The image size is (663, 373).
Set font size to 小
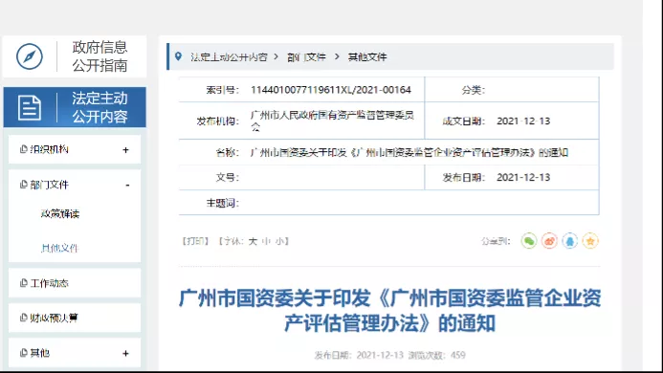pyautogui.click(x=280, y=241)
